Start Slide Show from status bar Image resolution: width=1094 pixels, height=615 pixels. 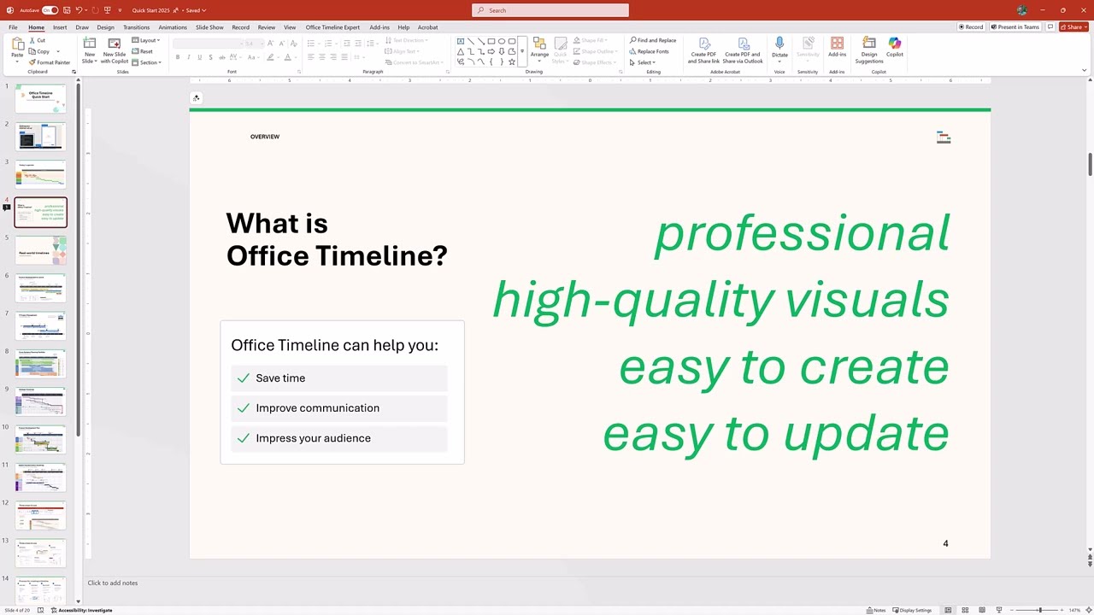click(1000, 610)
